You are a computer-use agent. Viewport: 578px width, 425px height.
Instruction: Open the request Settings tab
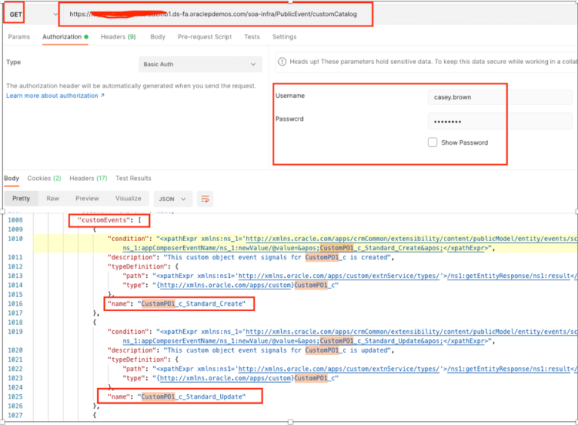click(x=284, y=37)
